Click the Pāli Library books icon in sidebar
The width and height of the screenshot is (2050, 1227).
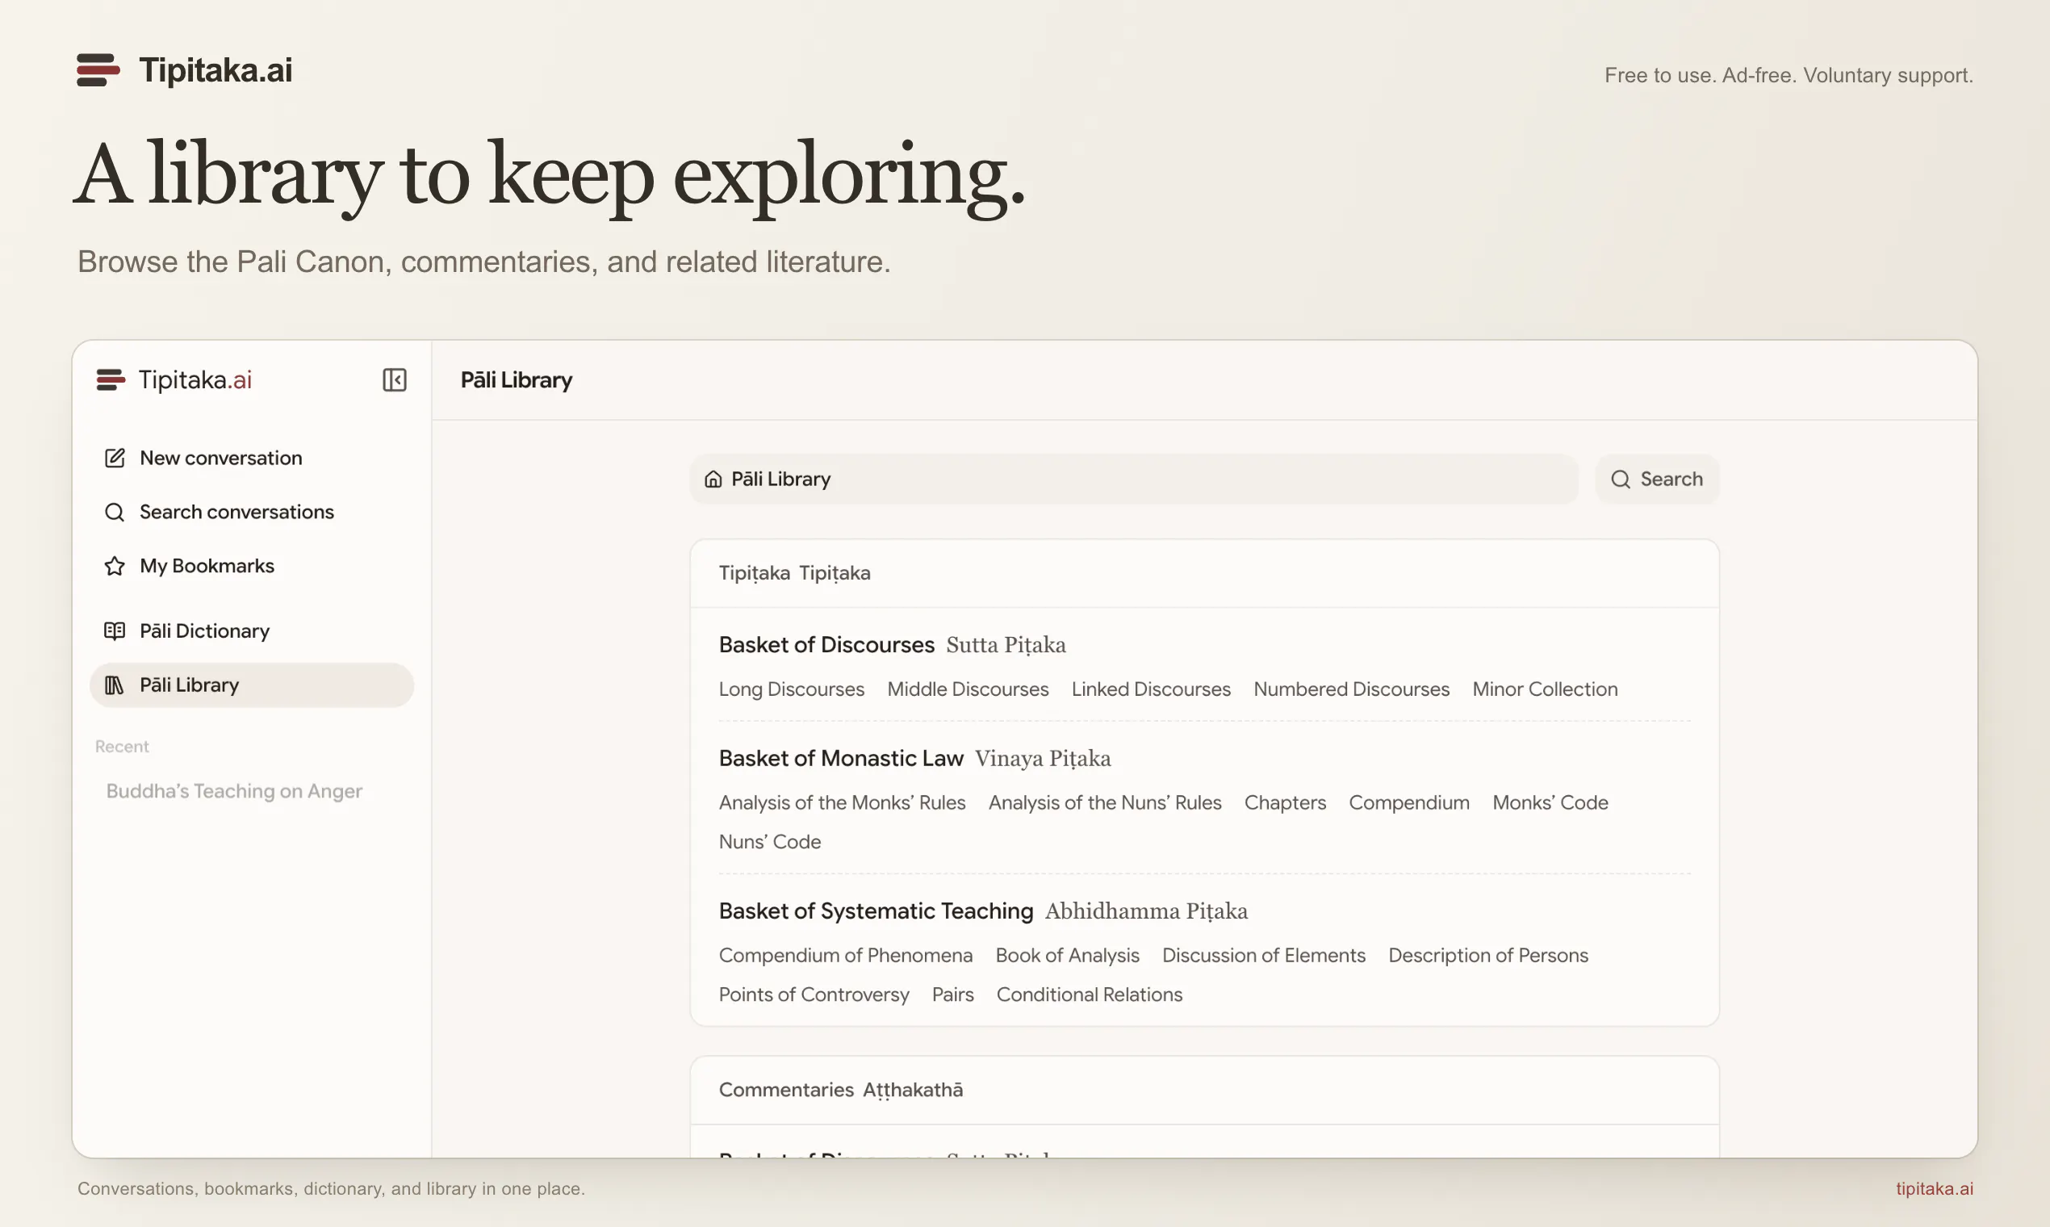[114, 685]
